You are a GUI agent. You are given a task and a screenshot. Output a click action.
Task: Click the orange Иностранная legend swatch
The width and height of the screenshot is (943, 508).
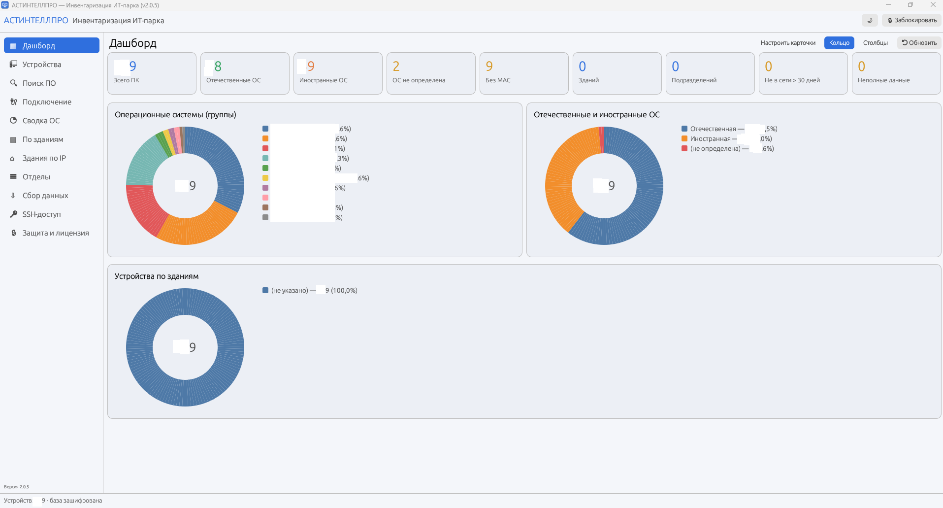[684, 138]
